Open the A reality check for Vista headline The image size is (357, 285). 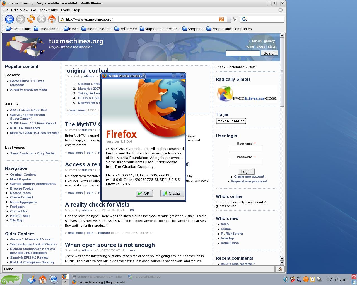pos(97,205)
